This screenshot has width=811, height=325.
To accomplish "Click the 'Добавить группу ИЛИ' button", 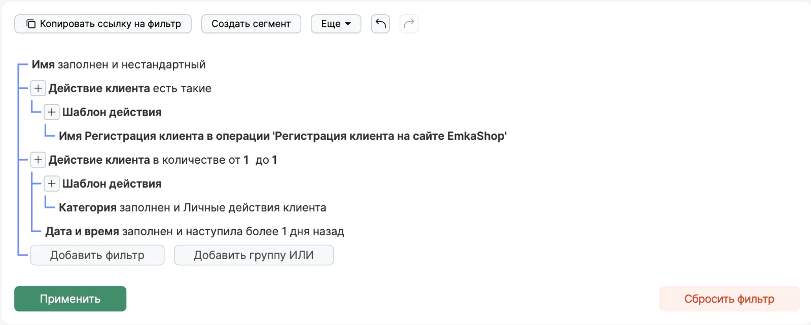I will click(x=254, y=255).
